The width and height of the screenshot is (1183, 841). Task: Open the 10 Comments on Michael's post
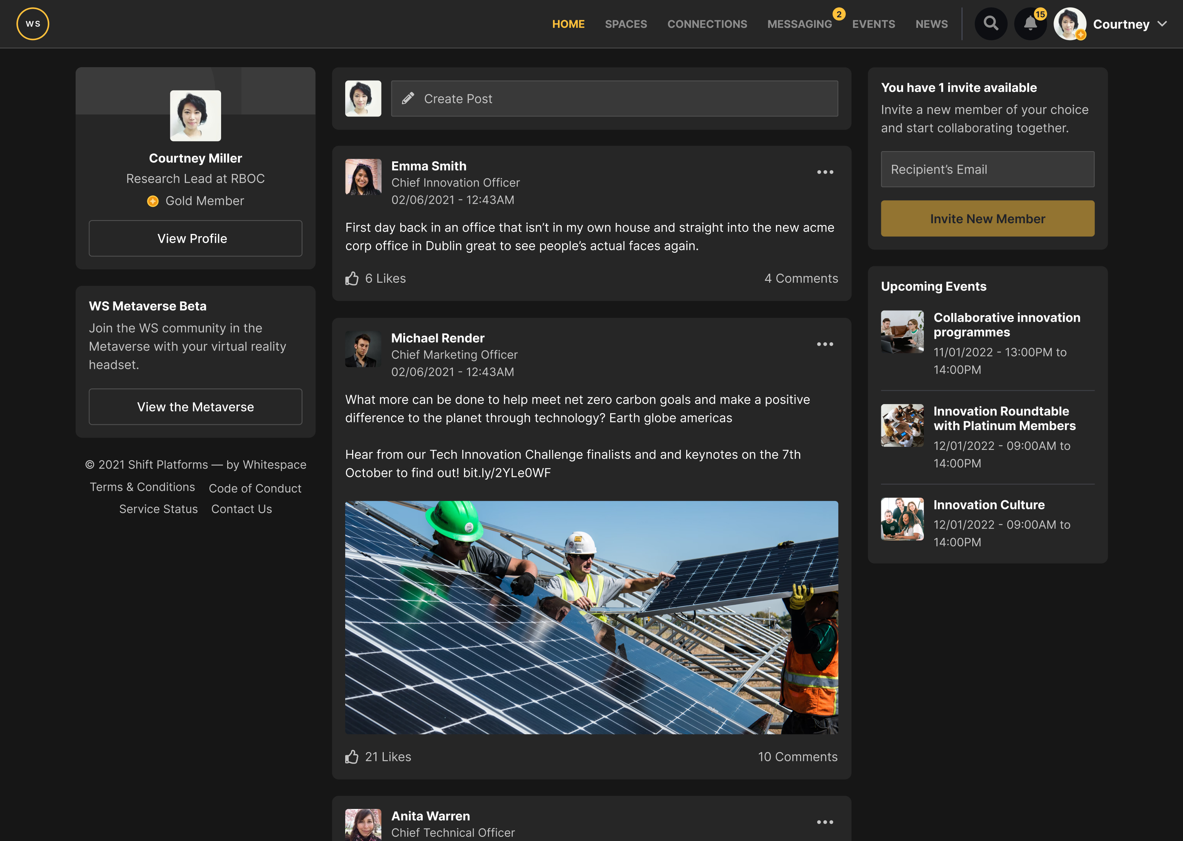[797, 757]
